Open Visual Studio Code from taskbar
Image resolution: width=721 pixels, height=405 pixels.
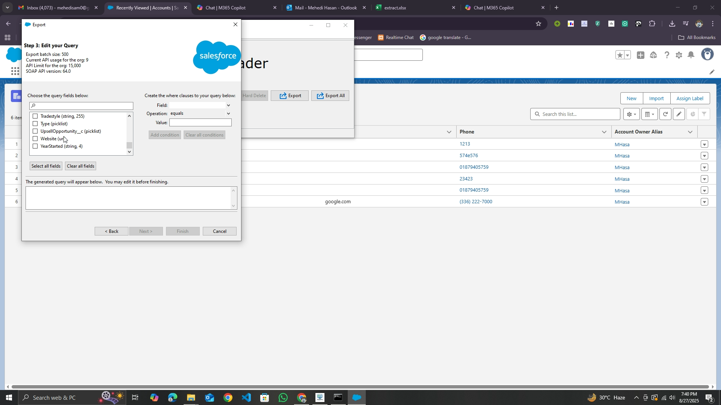point(246,397)
